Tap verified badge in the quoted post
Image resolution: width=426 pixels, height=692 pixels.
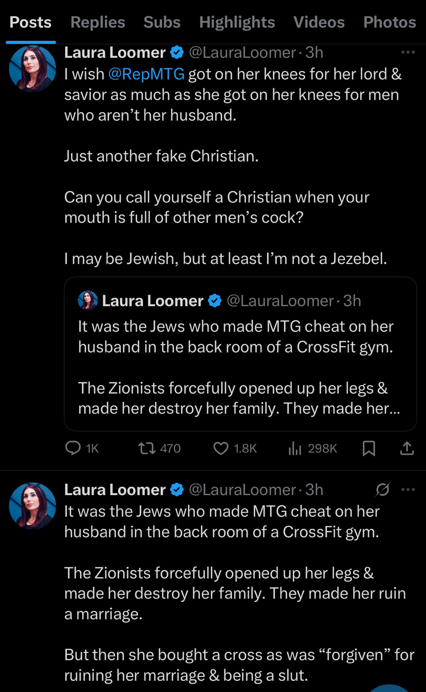click(x=215, y=301)
